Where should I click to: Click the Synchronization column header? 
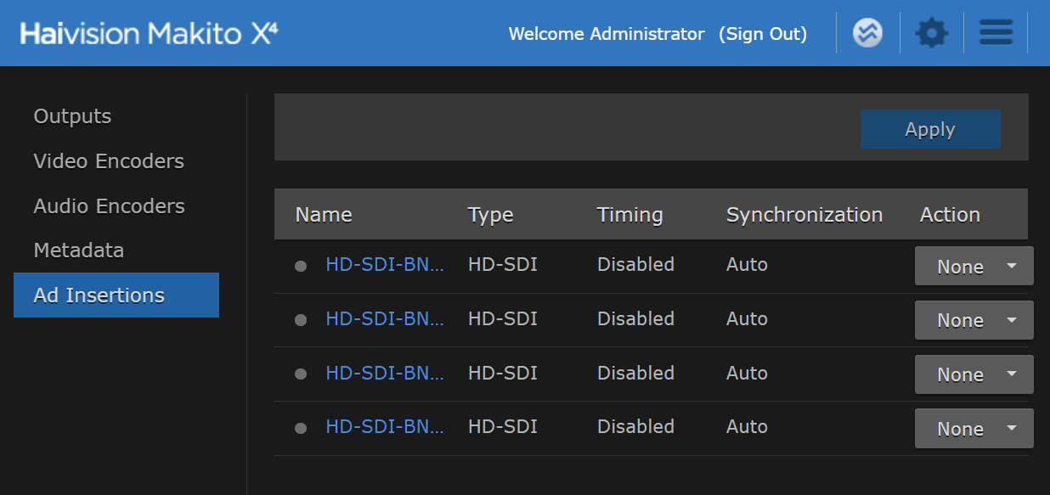coord(804,215)
